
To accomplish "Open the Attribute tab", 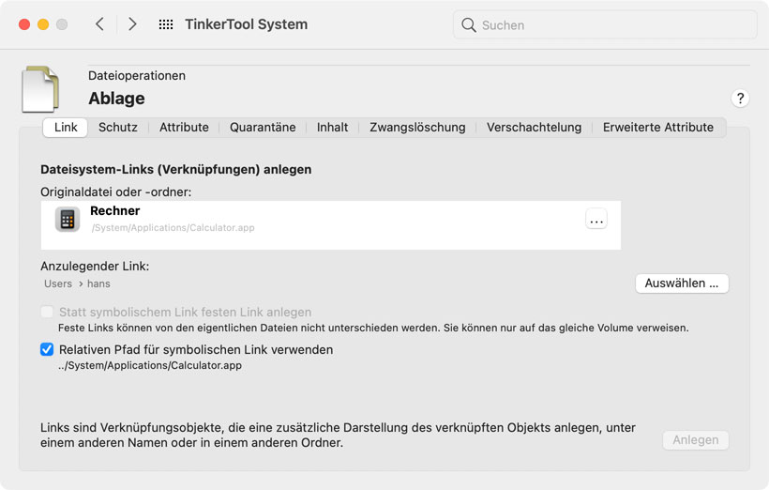I will 184,127.
